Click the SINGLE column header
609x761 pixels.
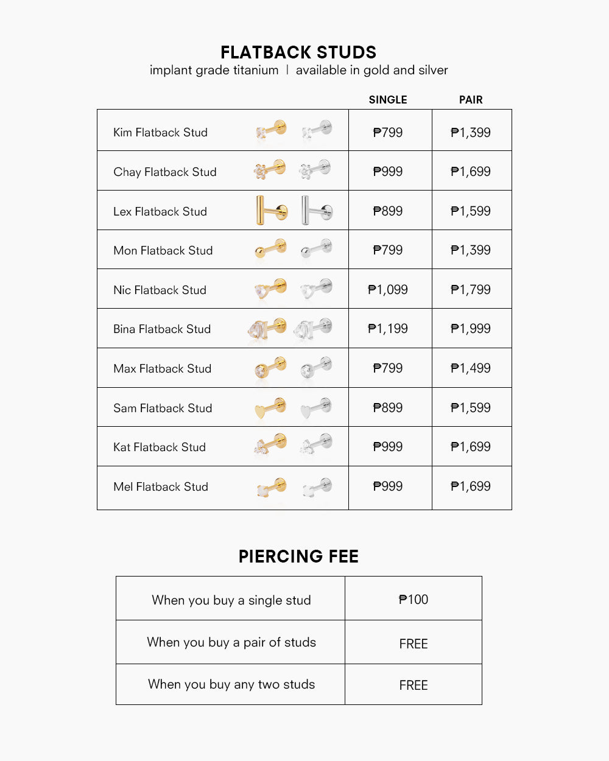(x=388, y=100)
